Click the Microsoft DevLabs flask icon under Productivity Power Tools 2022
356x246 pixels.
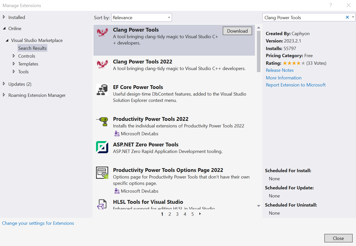pyautogui.click(x=117, y=133)
